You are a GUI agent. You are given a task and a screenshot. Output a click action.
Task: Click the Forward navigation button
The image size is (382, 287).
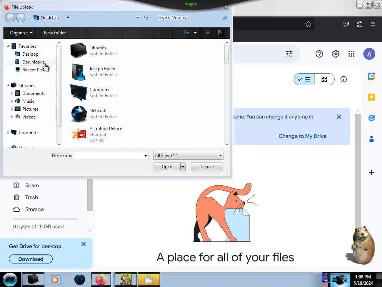[x=21, y=18]
